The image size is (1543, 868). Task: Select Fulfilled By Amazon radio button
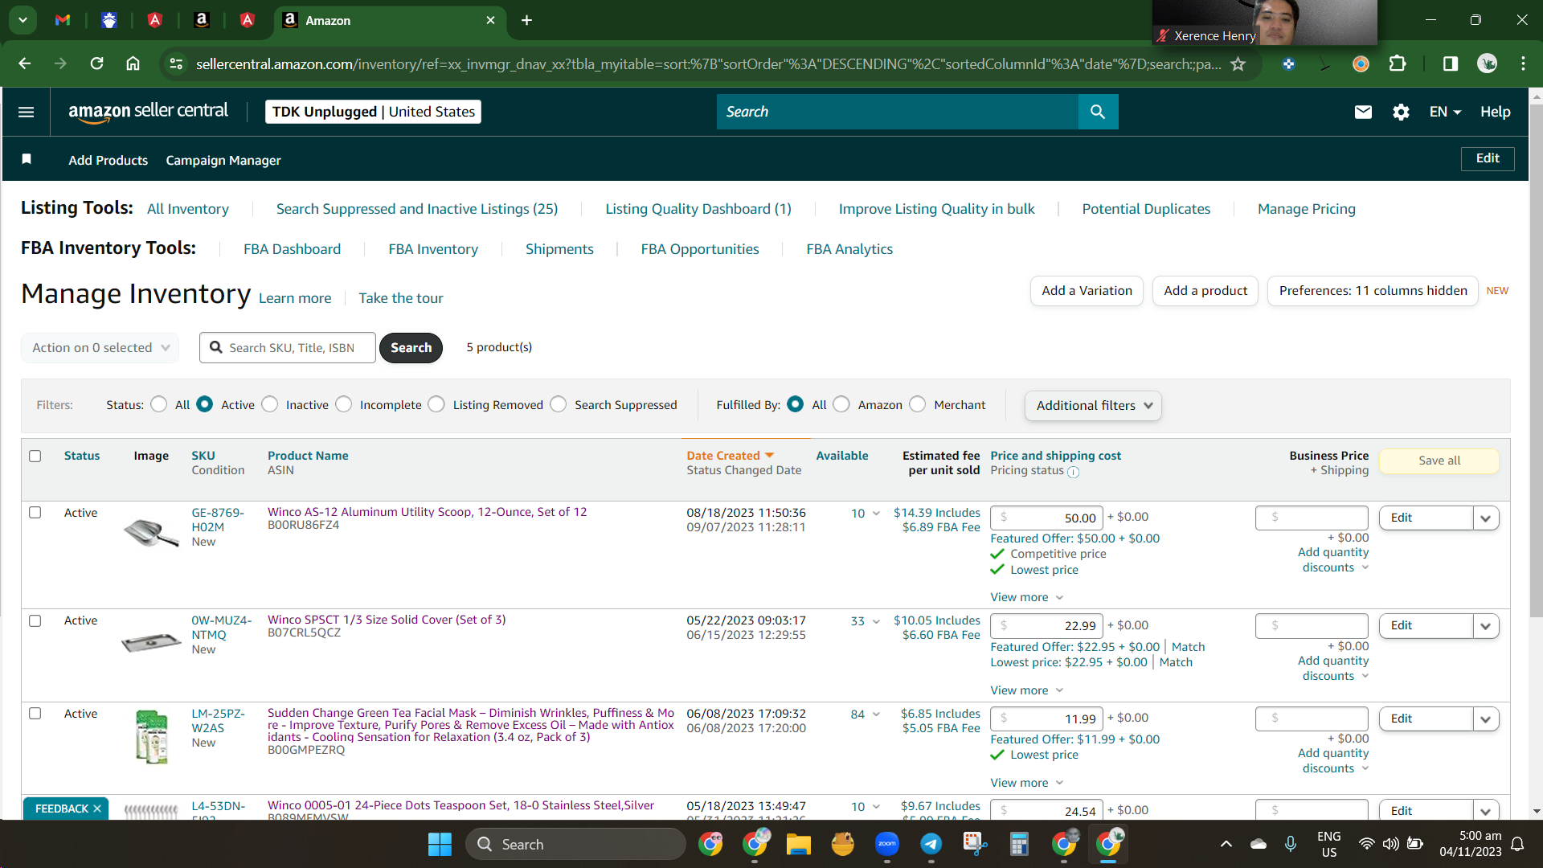(x=841, y=404)
